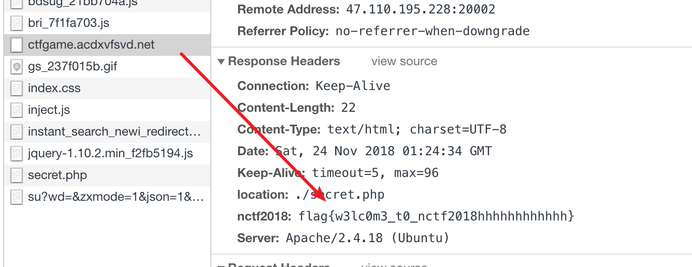
Task: Select the ctfgame.acdxvfsvd.net request
Action: 91,45
